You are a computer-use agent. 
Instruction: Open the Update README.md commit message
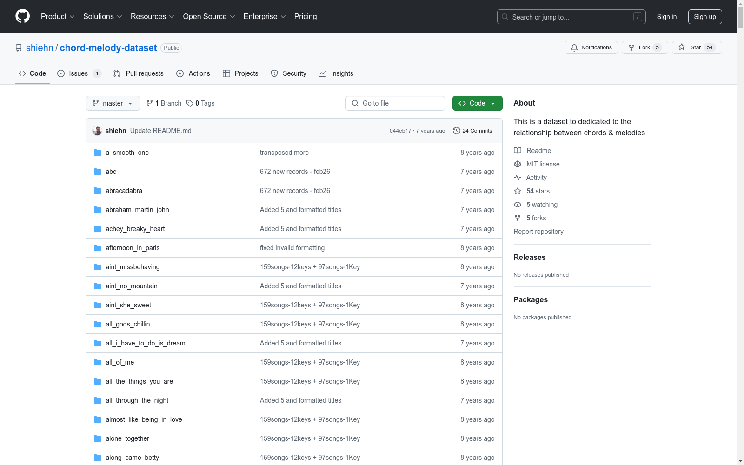point(161,131)
